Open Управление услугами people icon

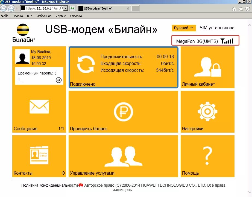coord(124,157)
